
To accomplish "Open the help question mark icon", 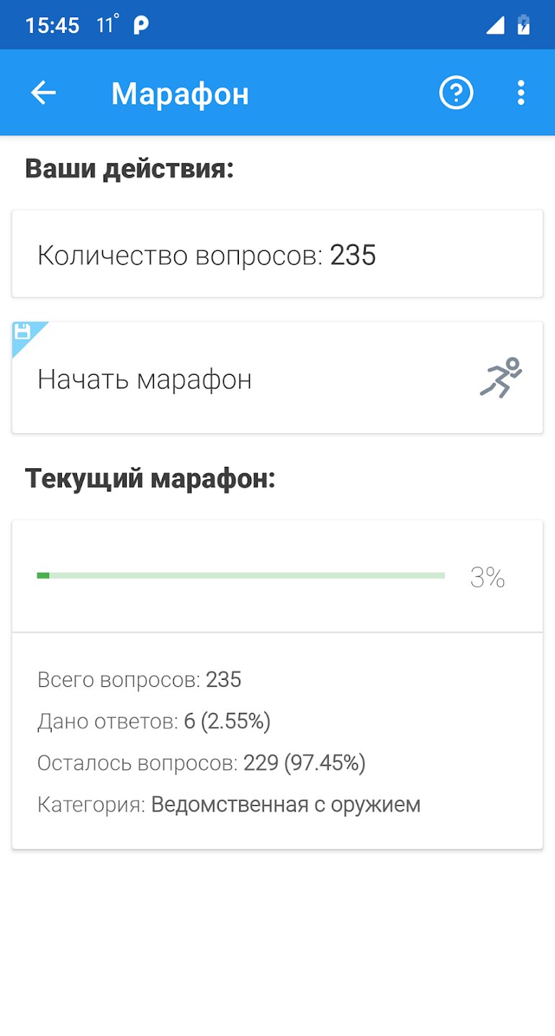I will coord(456,93).
